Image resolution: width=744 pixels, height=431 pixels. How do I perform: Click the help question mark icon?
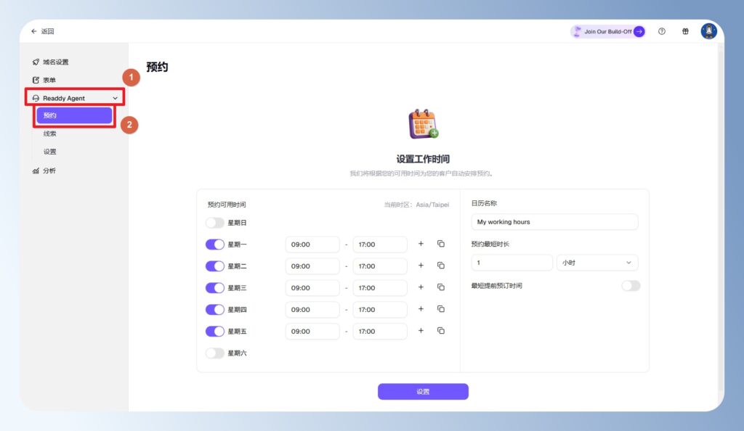coord(661,31)
